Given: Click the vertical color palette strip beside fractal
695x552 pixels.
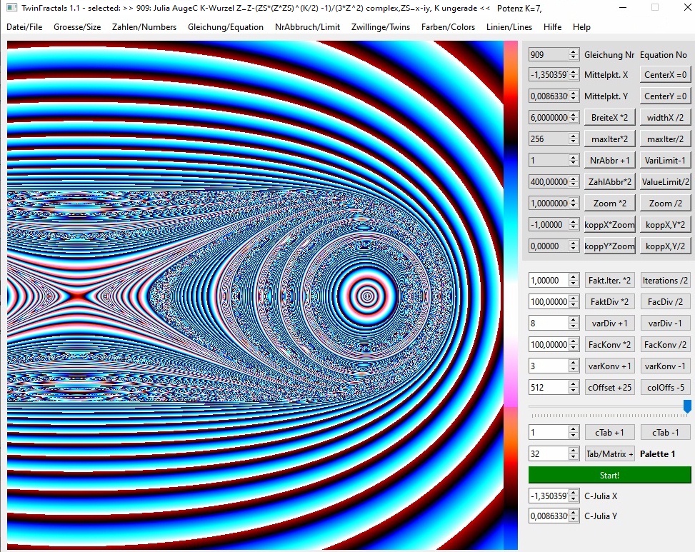Looking at the screenshot, I should click(511, 295).
